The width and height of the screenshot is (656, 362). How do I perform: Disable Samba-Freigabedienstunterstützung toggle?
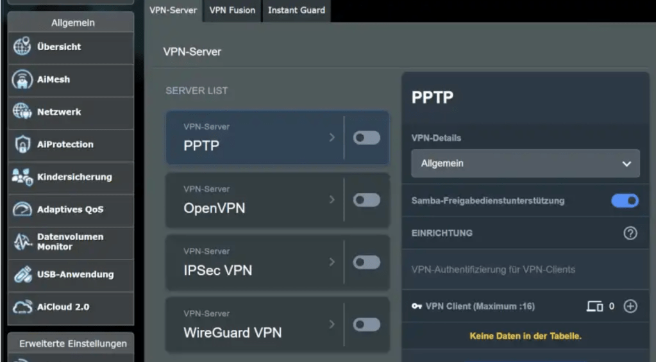pos(625,201)
